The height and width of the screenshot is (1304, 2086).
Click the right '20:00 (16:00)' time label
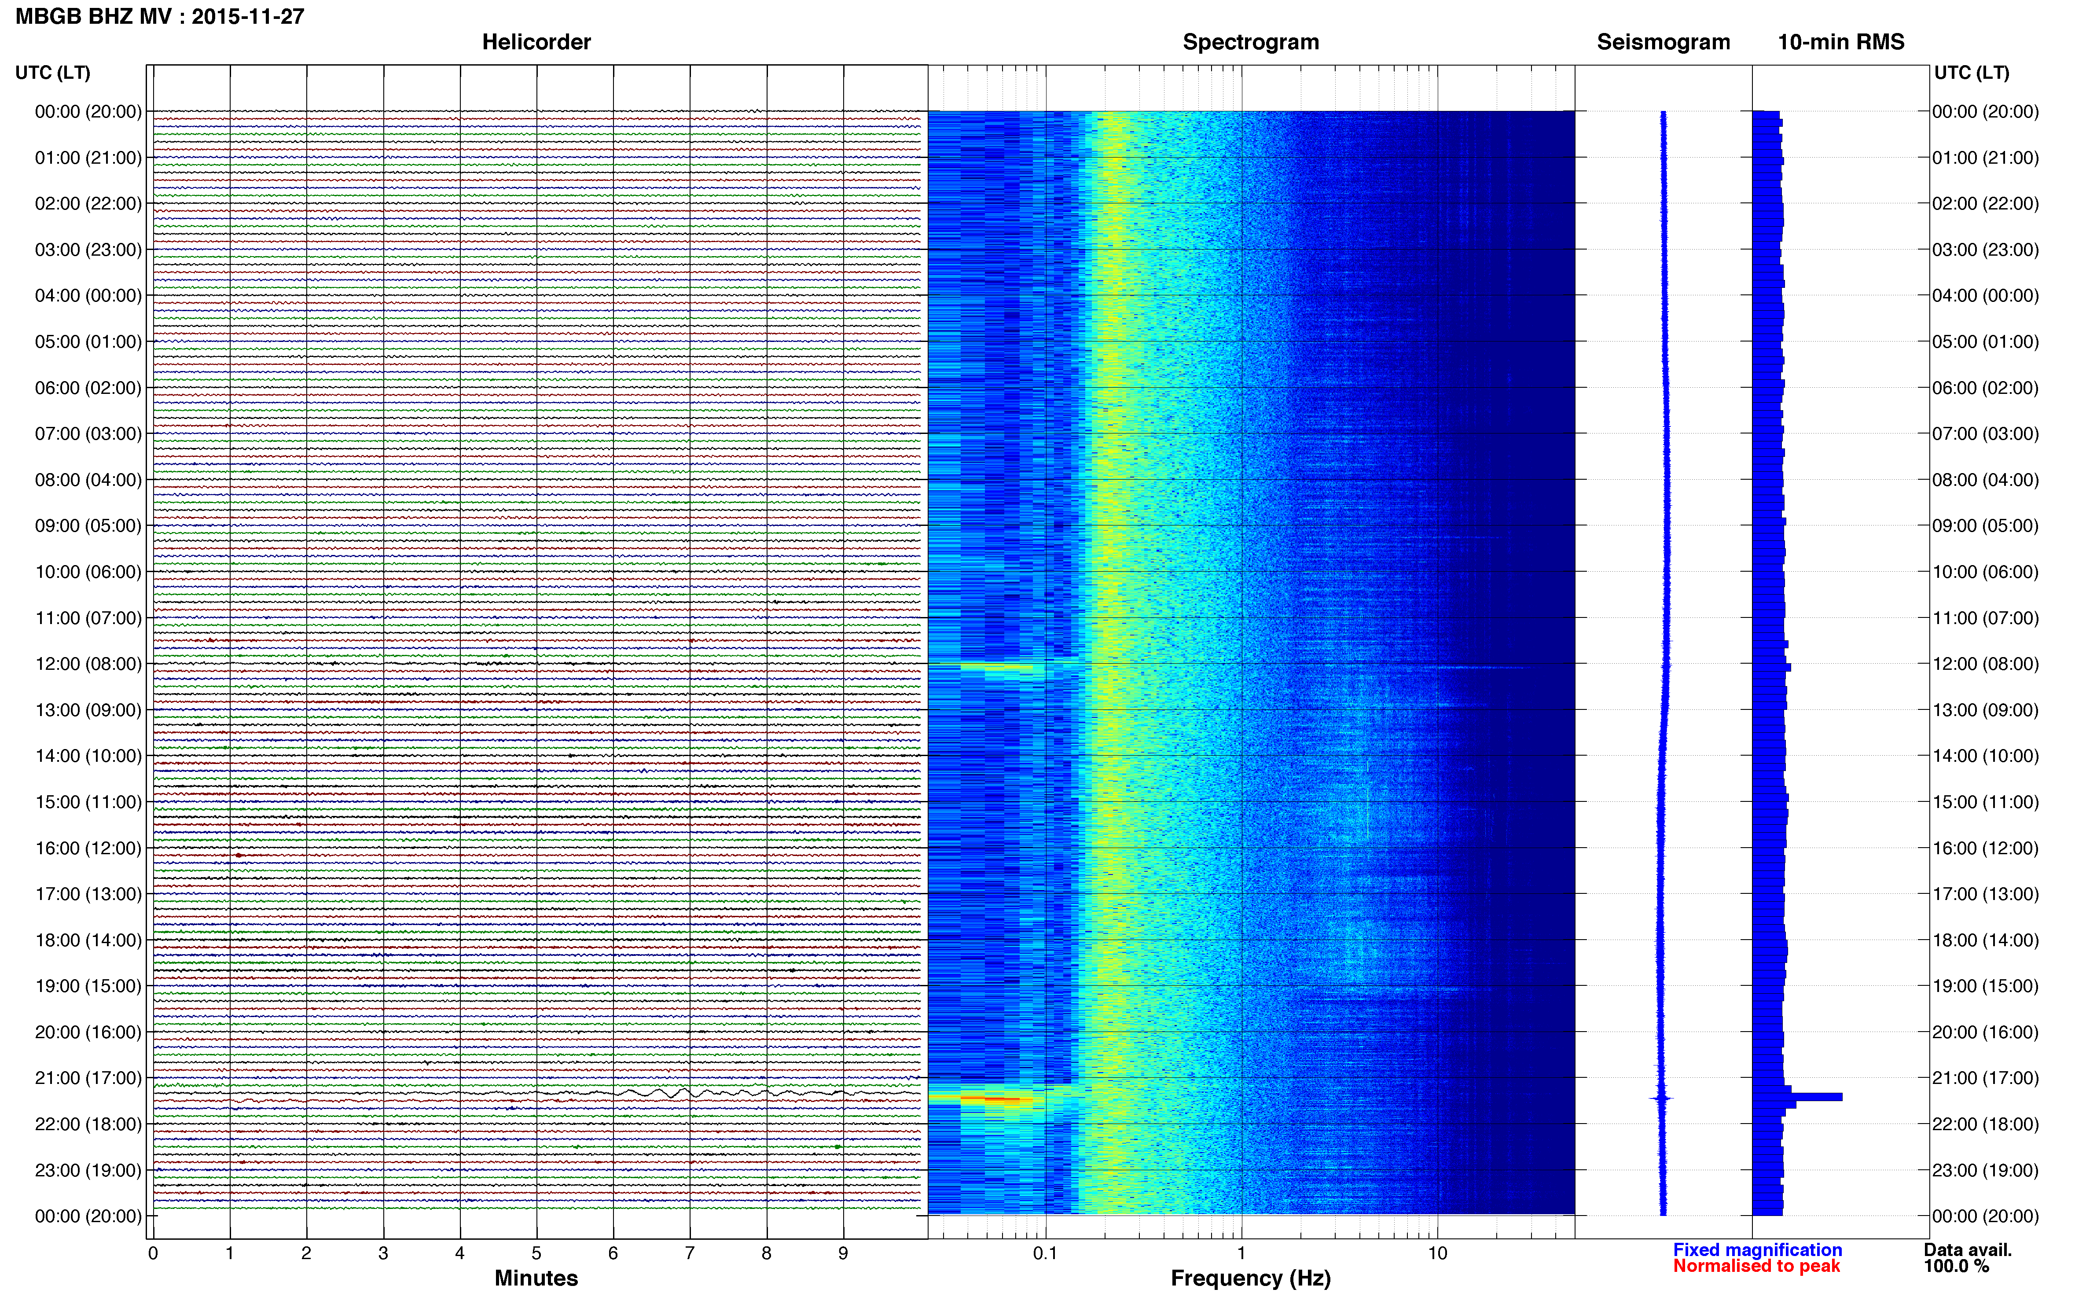tap(1985, 1032)
